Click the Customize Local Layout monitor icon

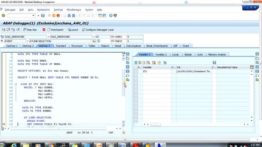(115, 16)
